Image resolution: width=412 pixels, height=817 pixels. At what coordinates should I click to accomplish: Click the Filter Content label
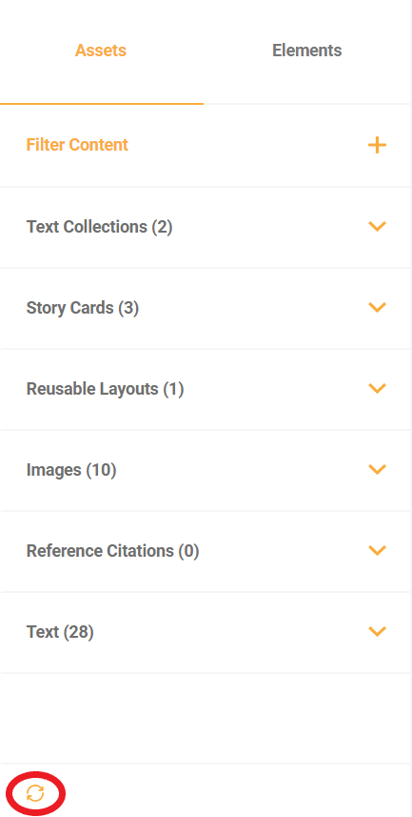tap(77, 145)
